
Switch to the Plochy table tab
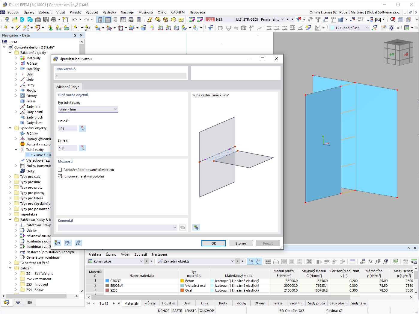(x=241, y=303)
